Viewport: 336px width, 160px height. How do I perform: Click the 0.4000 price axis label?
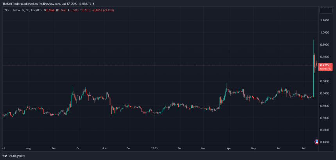(x=324, y=106)
